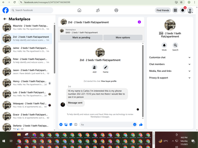This screenshot has width=198, height=148.
Task: Click the Search Facebook field
Action: point(32,10)
